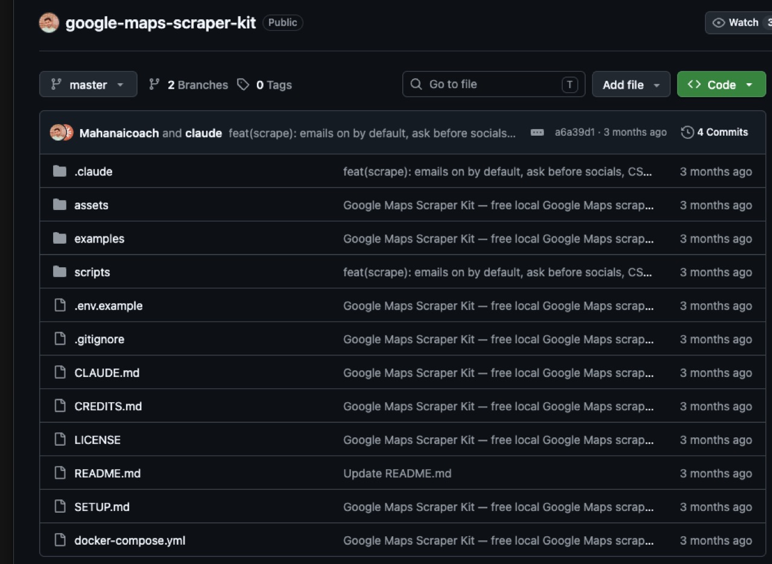
Task: Click the README.md file icon
Action: (x=60, y=473)
